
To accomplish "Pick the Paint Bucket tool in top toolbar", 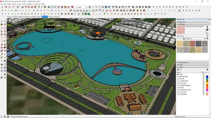I will [x=45, y=7].
